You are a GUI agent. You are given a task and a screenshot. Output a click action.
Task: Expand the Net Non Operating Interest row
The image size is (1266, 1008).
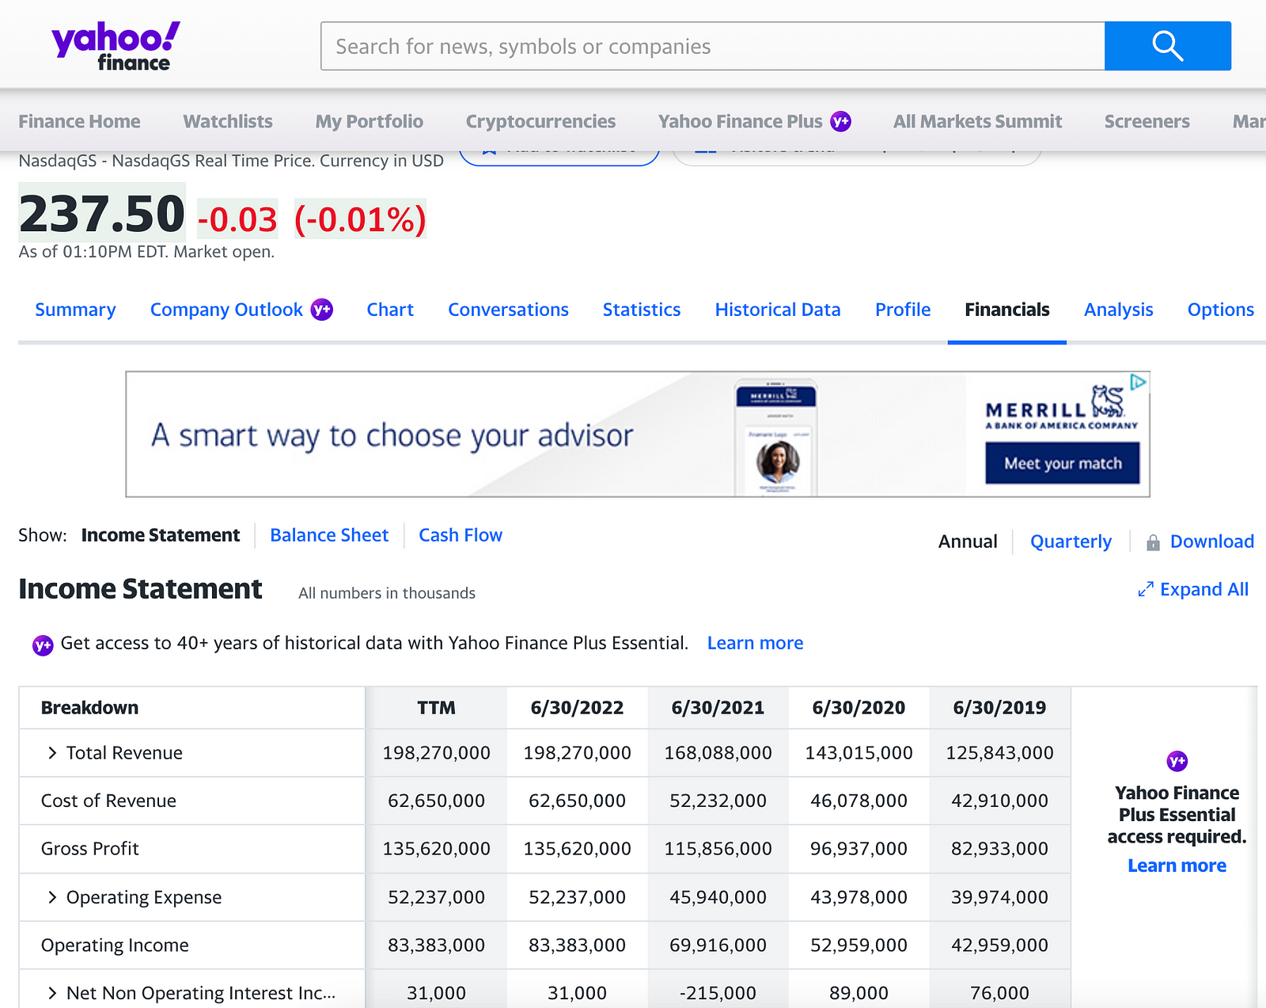pos(52,993)
